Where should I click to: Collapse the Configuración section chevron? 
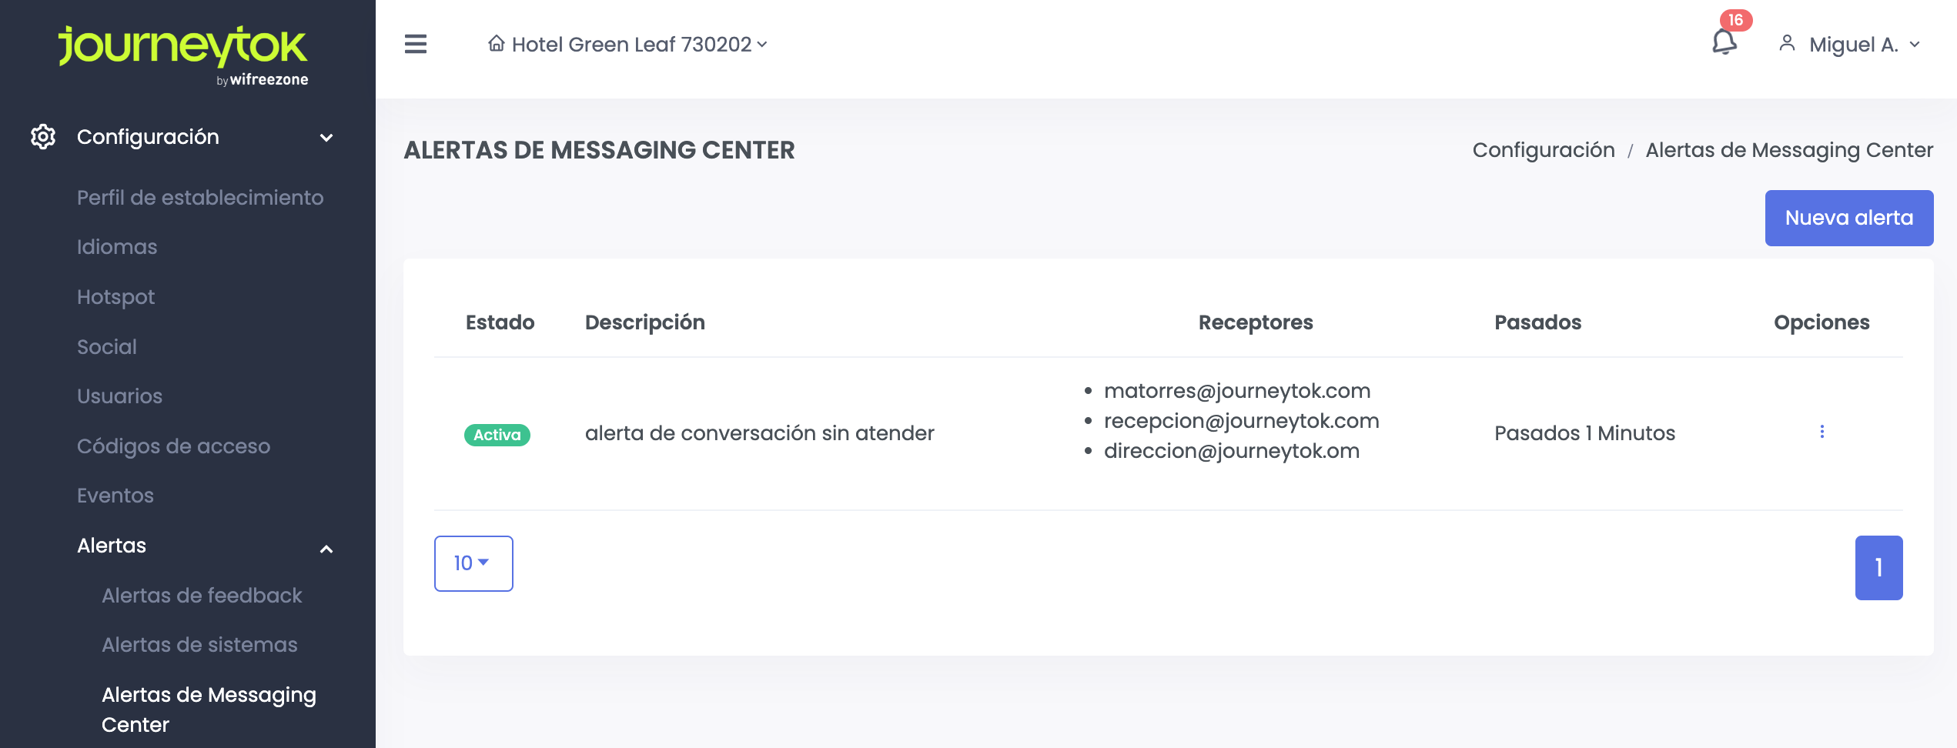coord(326,138)
